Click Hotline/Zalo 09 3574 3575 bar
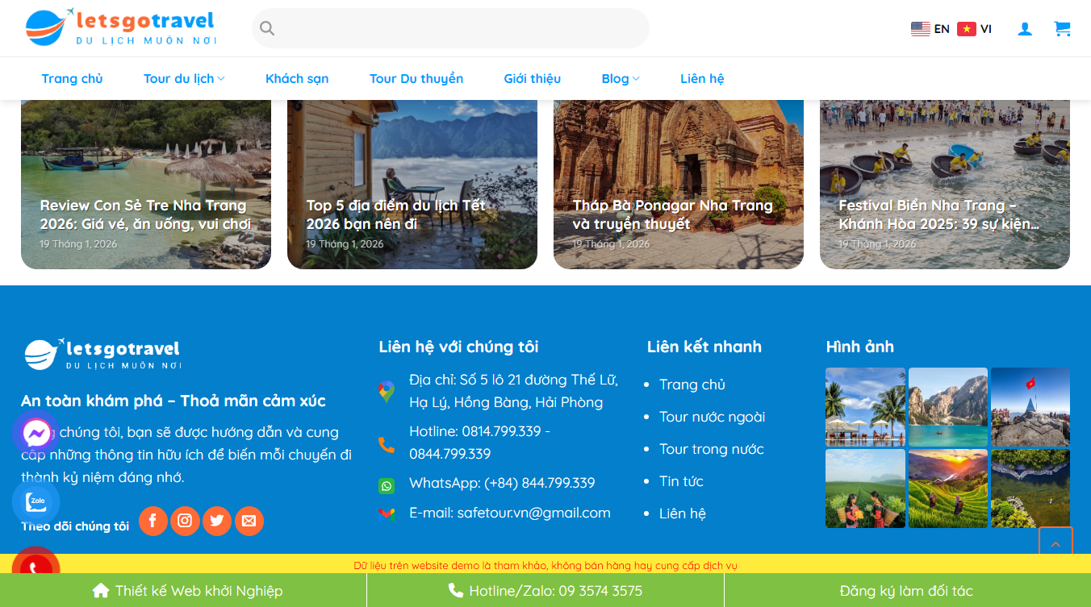This screenshot has width=1091, height=607. pyautogui.click(x=545, y=590)
